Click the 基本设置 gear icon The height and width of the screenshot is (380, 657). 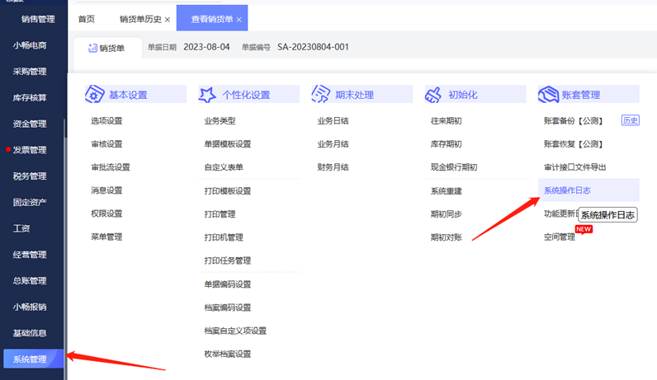click(94, 94)
